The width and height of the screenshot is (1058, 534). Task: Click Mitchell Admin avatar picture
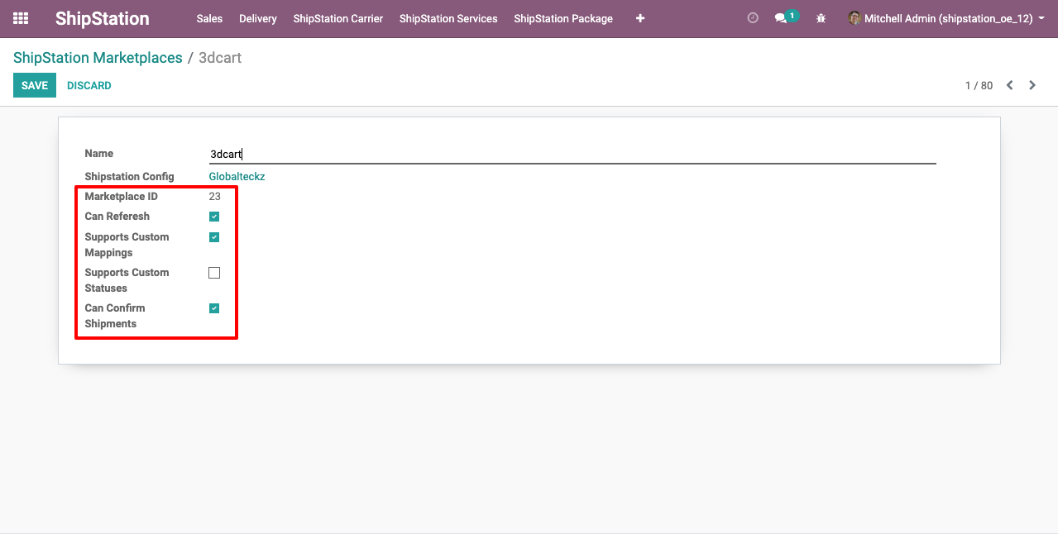click(855, 18)
